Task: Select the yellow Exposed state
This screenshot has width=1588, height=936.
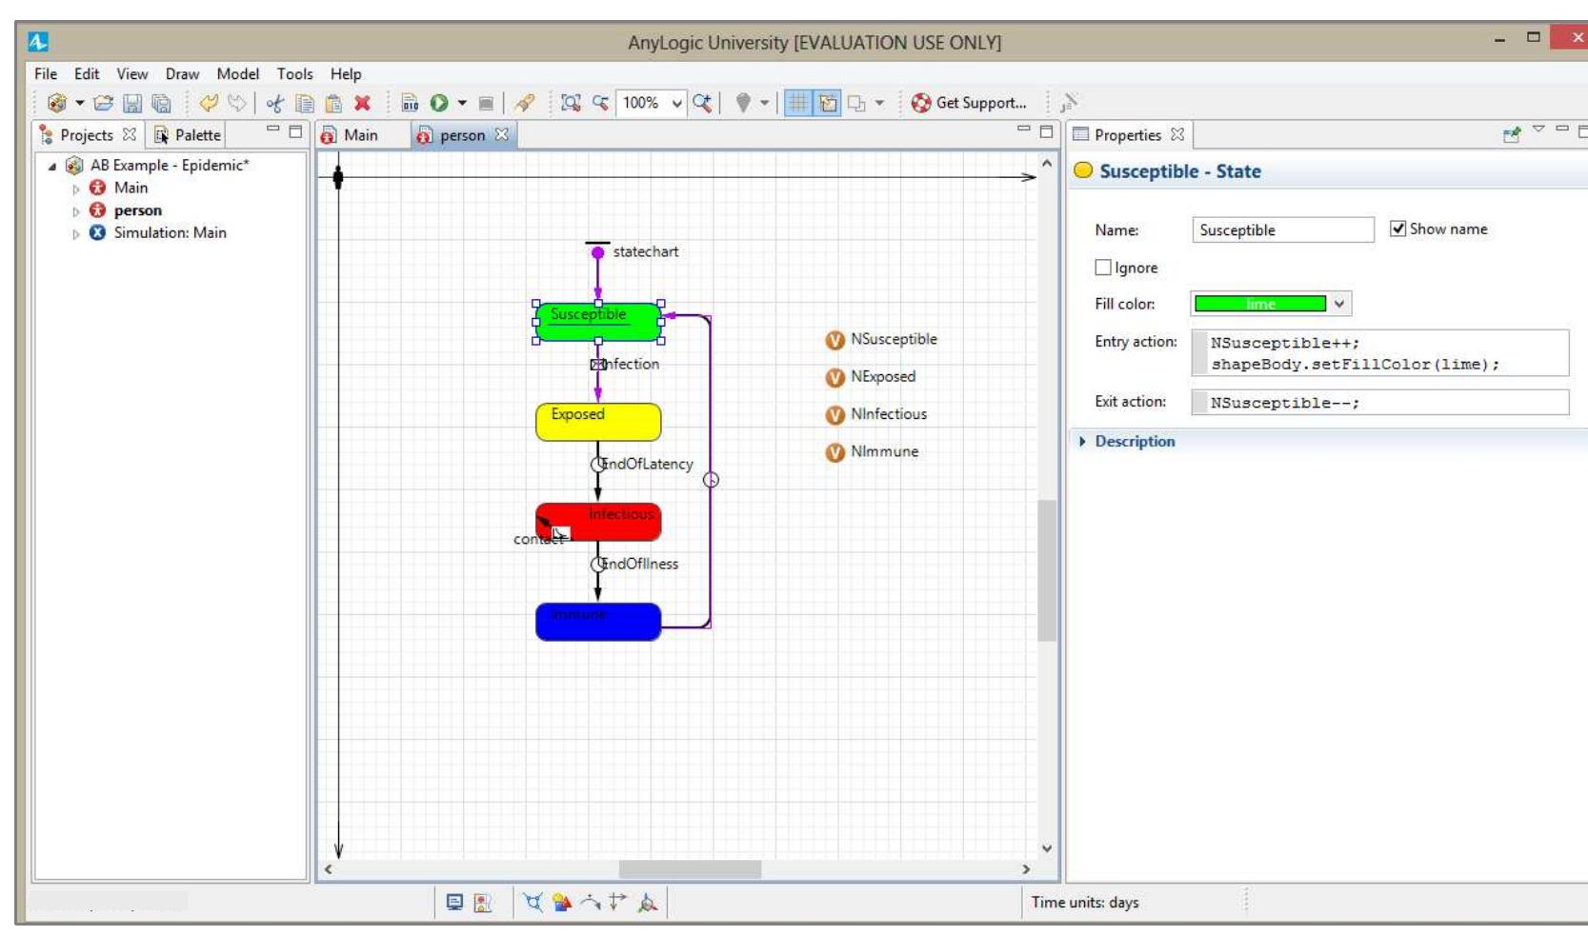Action: pos(598,422)
